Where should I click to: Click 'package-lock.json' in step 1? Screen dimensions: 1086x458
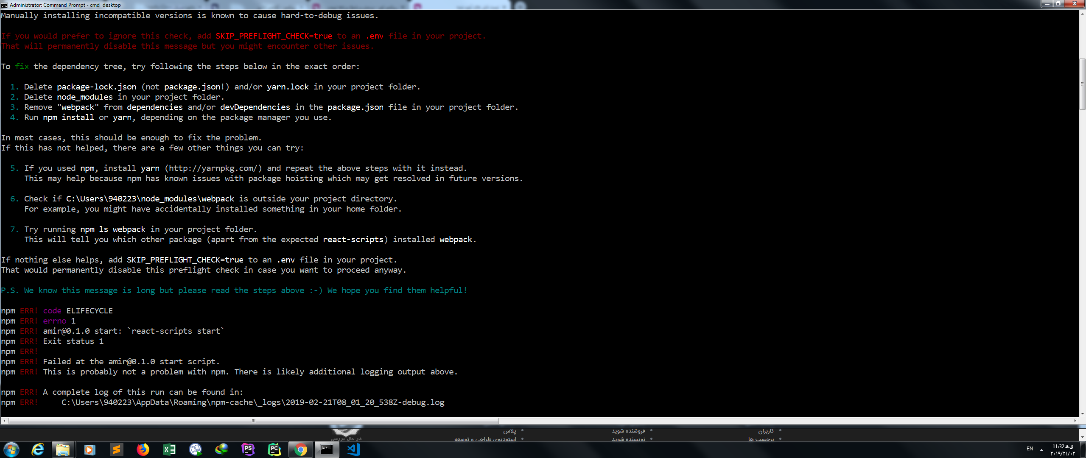(x=96, y=87)
